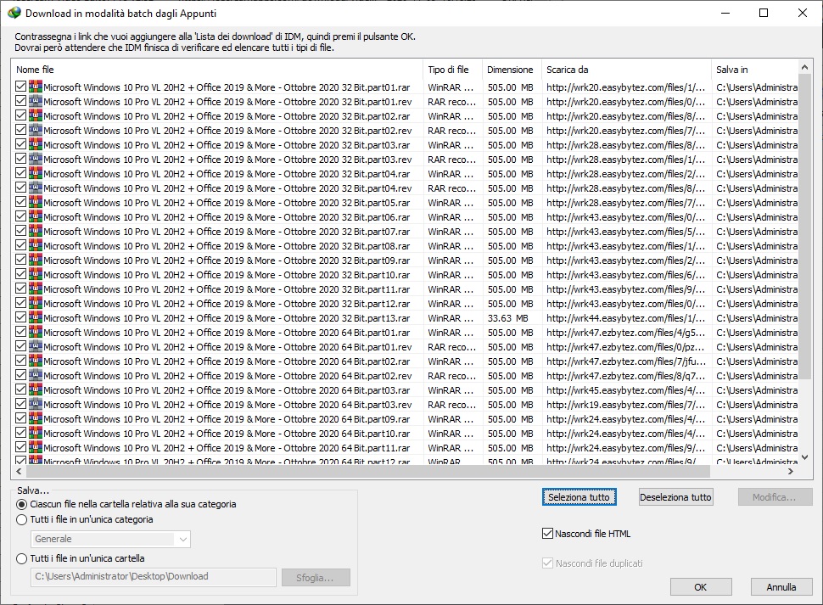Click the horizontal scrollbar thumb
This screenshot has width=823, height=605.
point(367,472)
